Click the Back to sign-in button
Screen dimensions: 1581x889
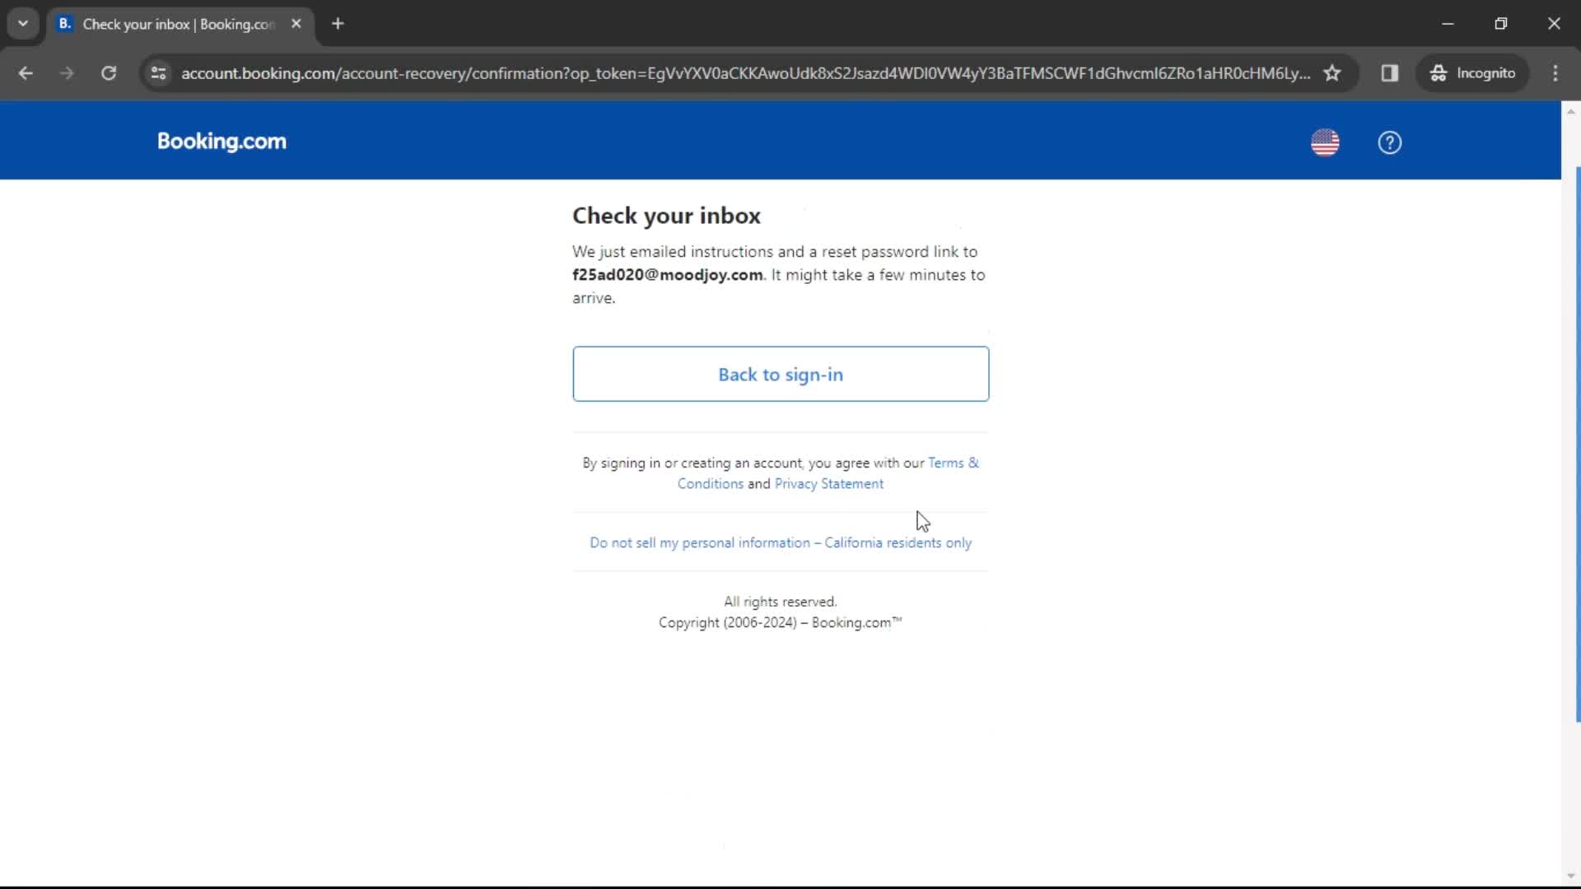click(x=780, y=374)
